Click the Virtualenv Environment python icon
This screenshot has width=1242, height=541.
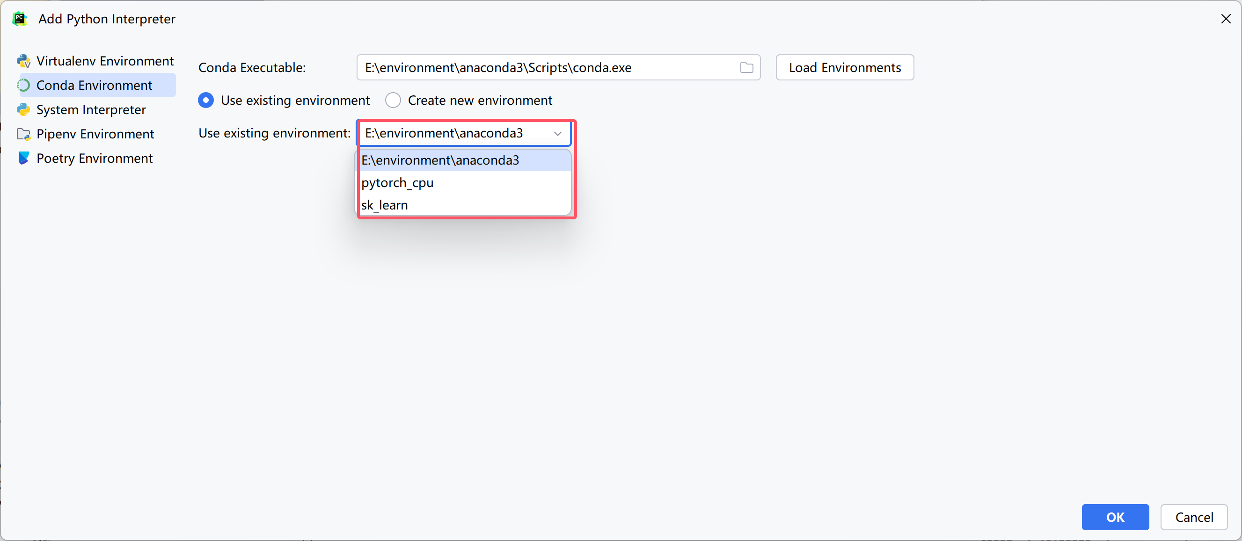pos(23,61)
